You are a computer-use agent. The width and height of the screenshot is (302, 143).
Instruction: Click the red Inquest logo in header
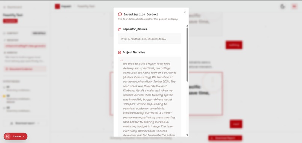57,6
